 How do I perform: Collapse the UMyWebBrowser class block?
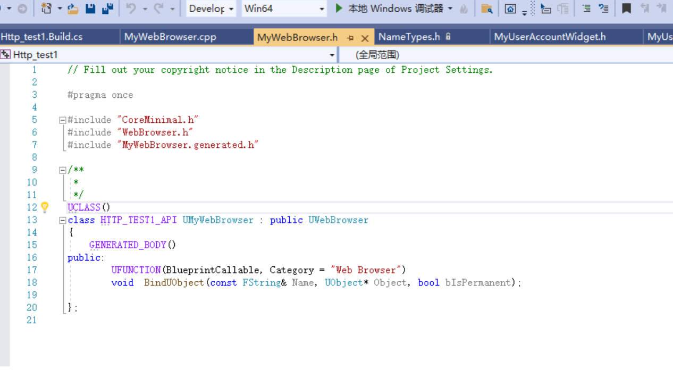click(x=63, y=220)
